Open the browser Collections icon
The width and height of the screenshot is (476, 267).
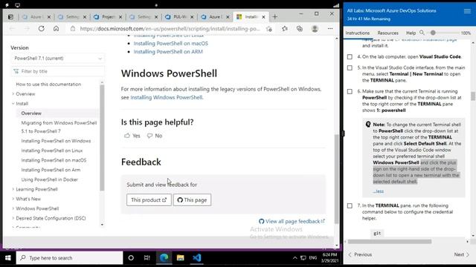pyautogui.click(x=299, y=28)
